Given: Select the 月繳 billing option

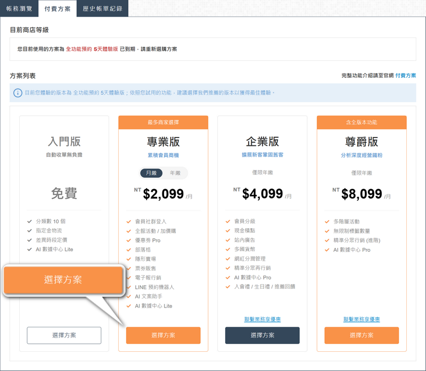Looking at the screenshot, I should 151,173.
